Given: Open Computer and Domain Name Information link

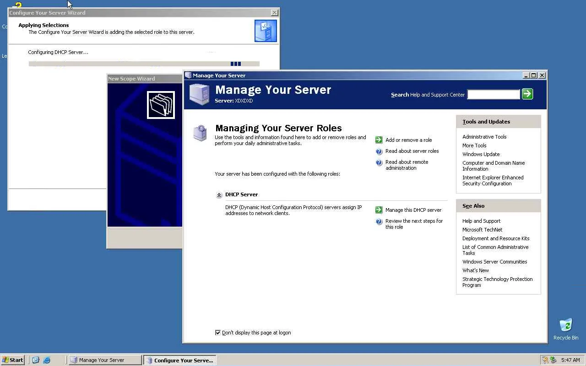Looking at the screenshot, I should (494, 166).
